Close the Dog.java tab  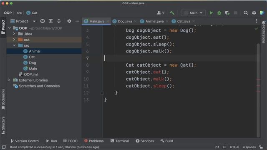point(135,21)
